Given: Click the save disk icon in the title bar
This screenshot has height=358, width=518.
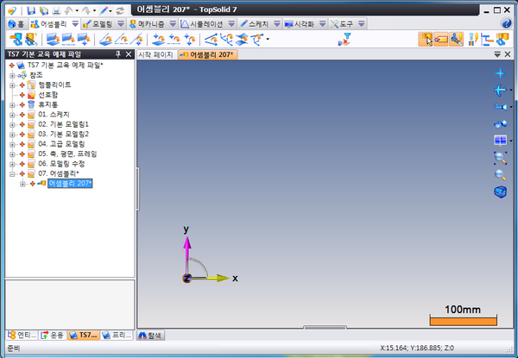Looking at the screenshot, I should tap(31, 11).
